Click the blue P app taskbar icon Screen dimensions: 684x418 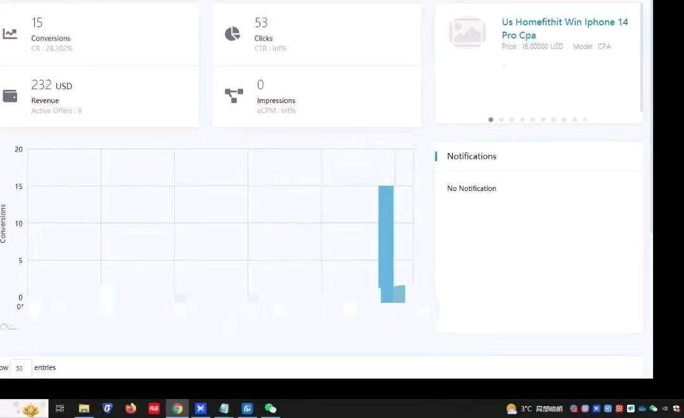[247, 409]
